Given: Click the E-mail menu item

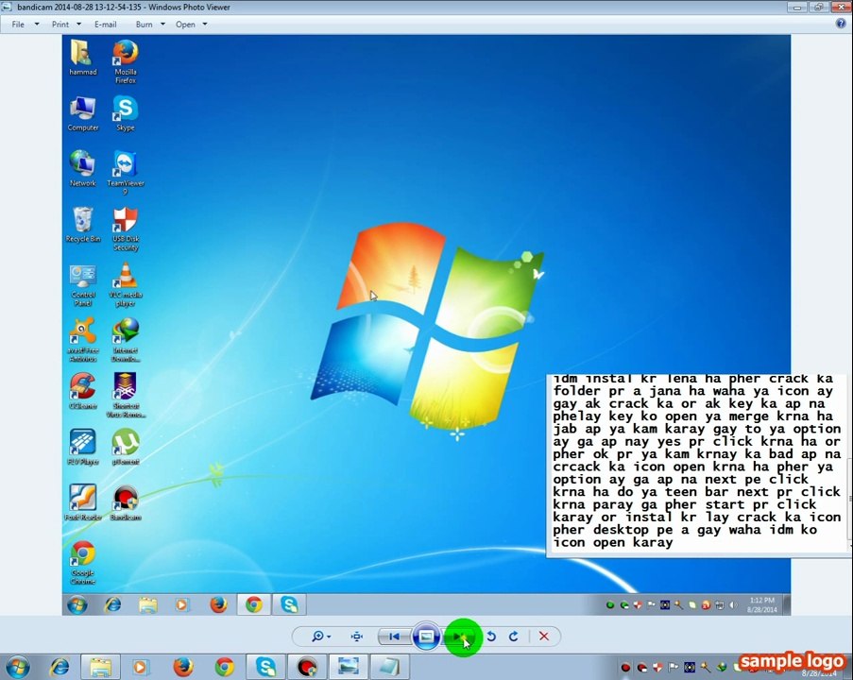Looking at the screenshot, I should click(105, 25).
